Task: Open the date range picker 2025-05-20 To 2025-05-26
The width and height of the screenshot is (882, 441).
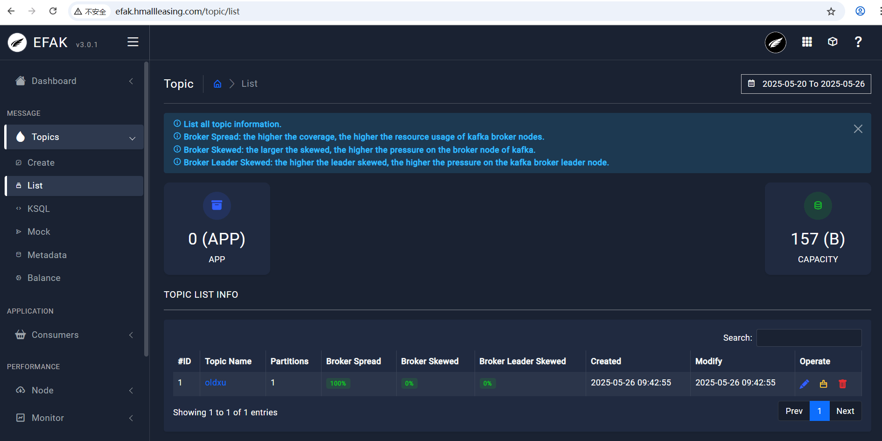Action: tap(806, 84)
